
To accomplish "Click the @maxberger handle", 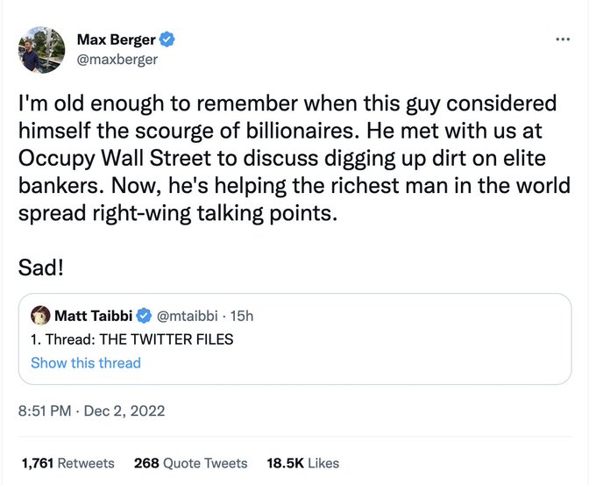I will (x=119, y=60).
